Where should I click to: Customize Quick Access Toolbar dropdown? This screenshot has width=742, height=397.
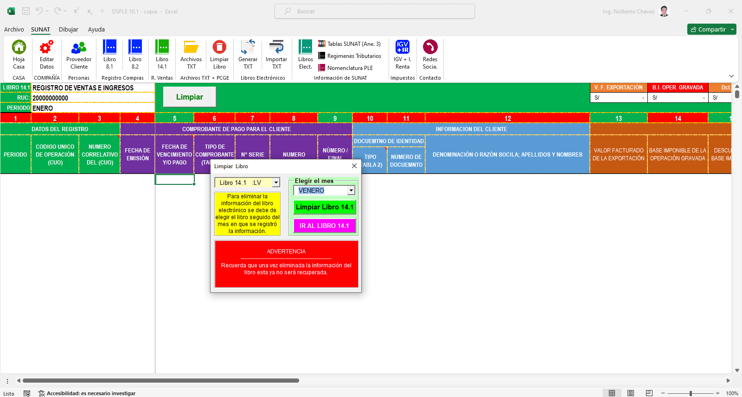click(x=102, y=11)
